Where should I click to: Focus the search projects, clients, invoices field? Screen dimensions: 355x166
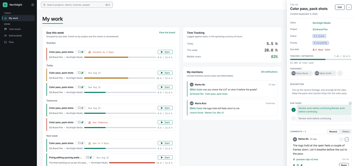(77, 5)
